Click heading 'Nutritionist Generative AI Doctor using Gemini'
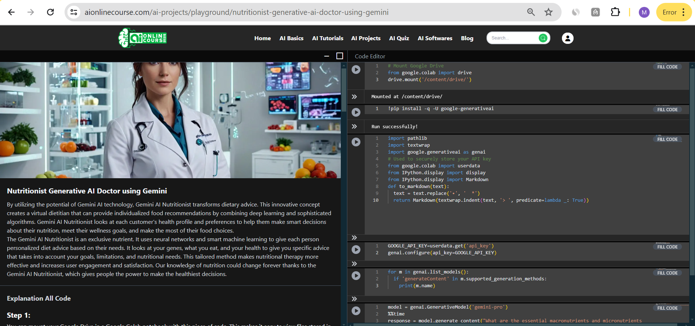This screenshot has height=326, width=695. point(87,191)
